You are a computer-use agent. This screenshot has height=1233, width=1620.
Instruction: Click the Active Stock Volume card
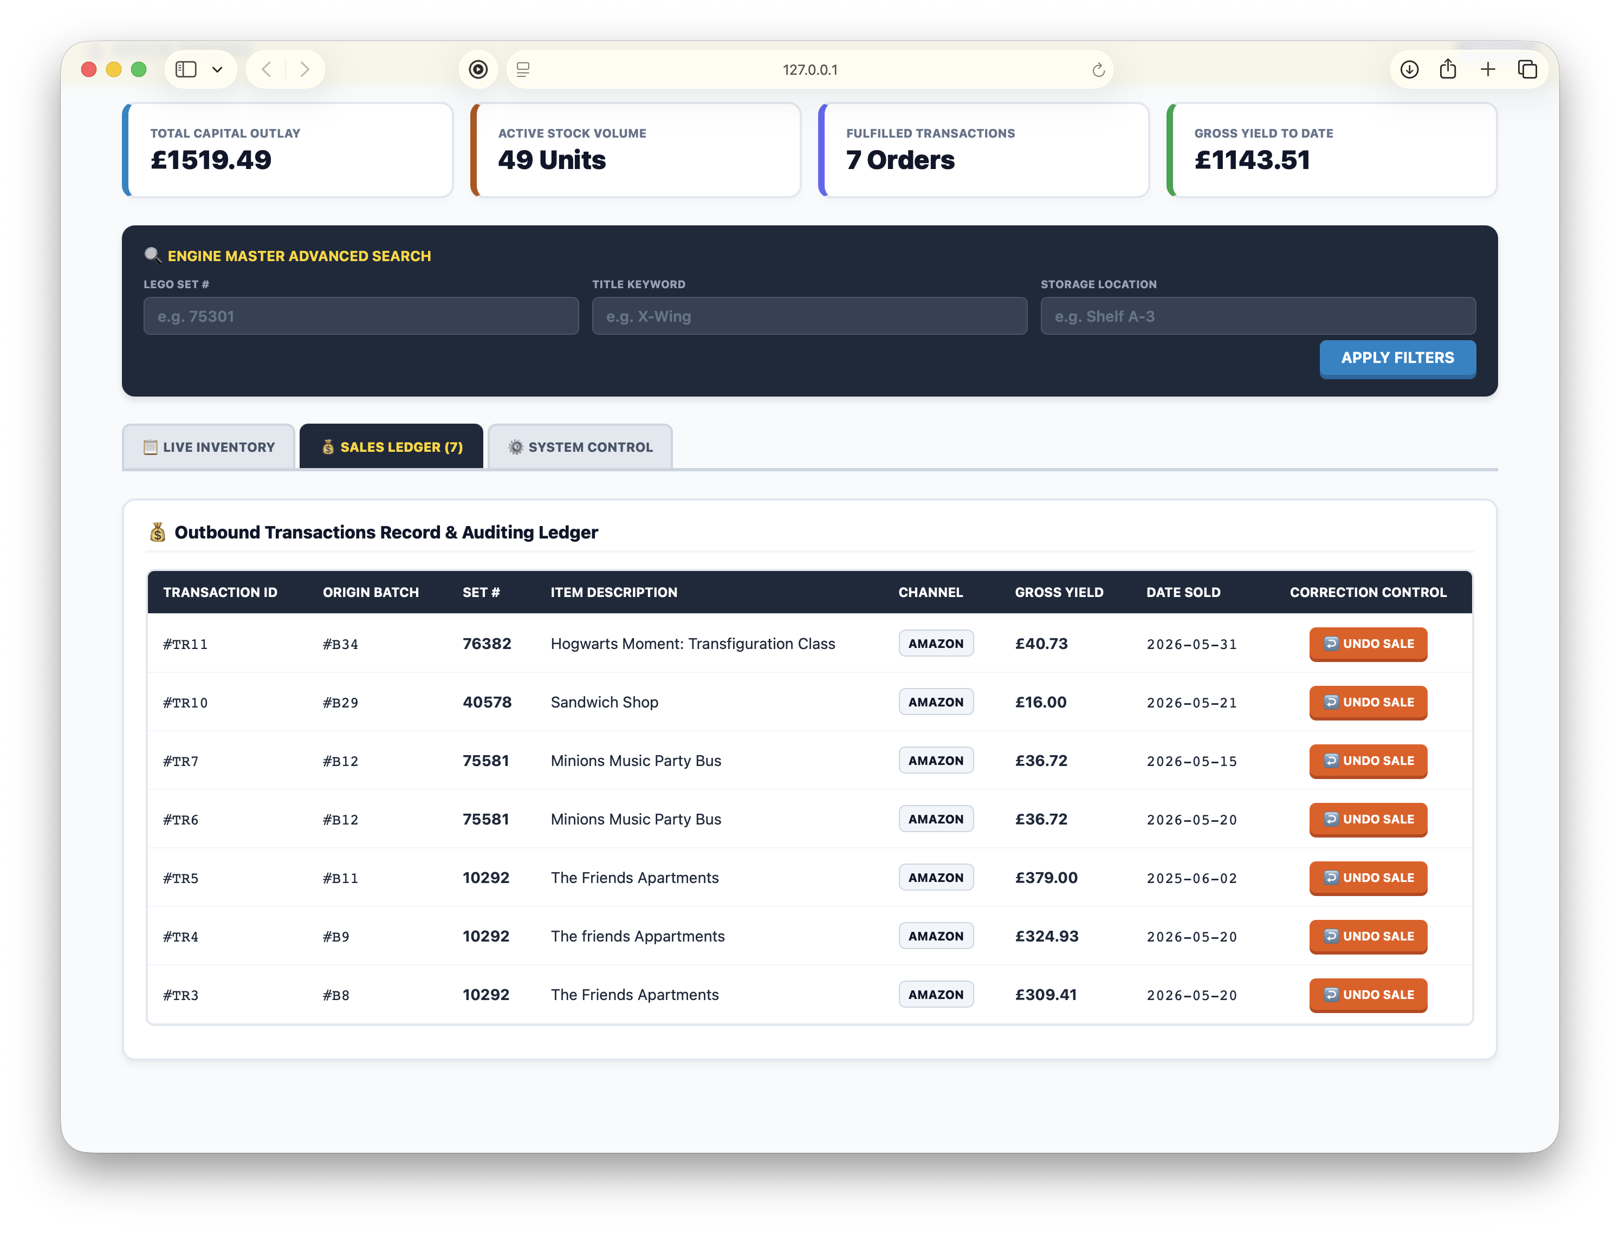pyautogui.click(x=636, y=150)
